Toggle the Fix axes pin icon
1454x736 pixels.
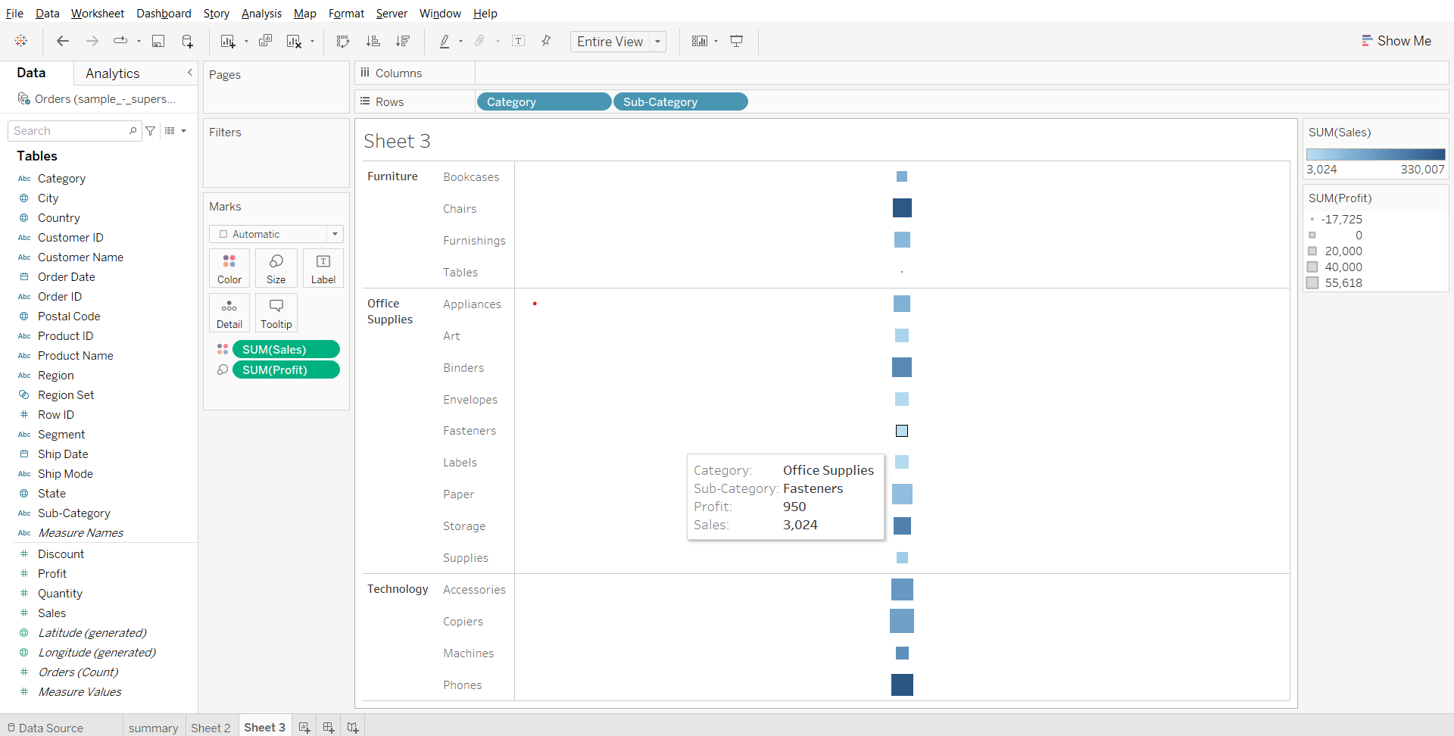(x=546, y=42)
